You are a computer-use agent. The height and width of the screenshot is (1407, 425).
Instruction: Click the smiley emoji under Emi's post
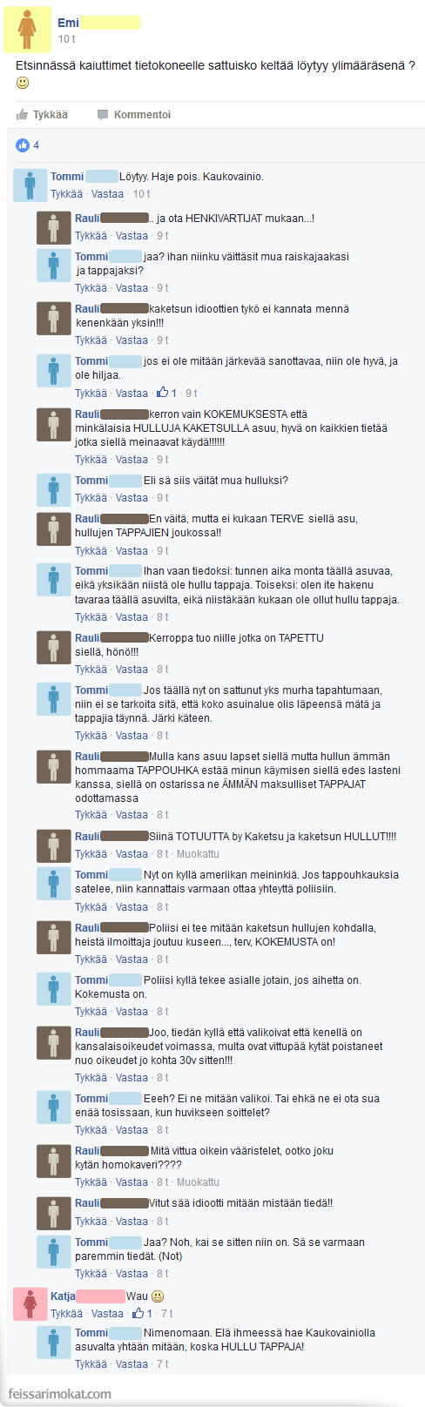pos(23,83)
